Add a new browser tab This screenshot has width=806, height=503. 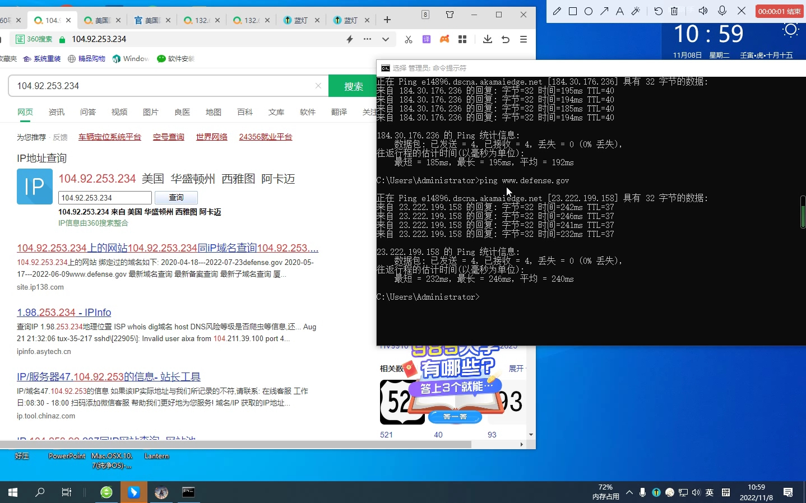tap(387, 20)
